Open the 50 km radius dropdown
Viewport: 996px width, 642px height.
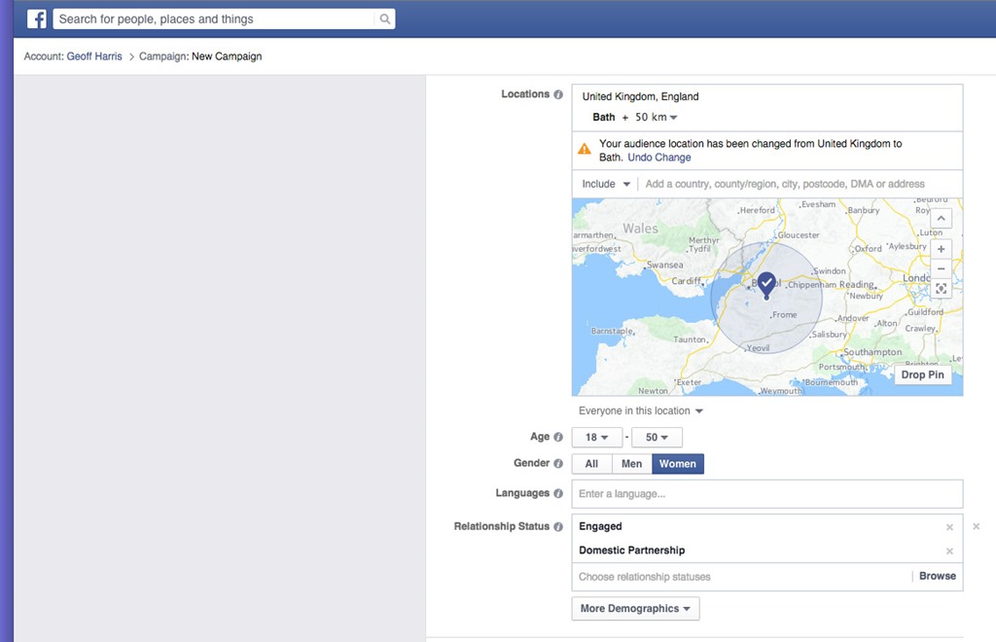click(x=657, y=118)
